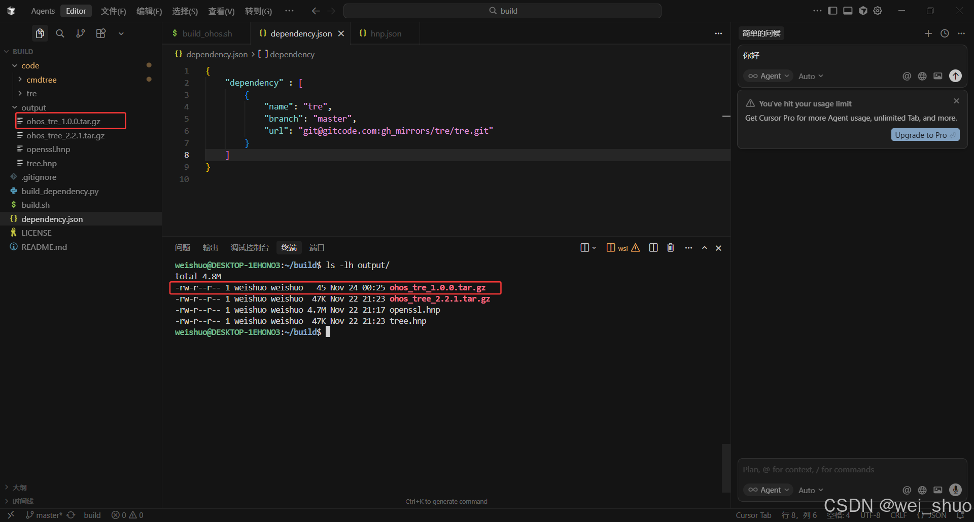Attach image icon in top chat box

pos(938,76)
